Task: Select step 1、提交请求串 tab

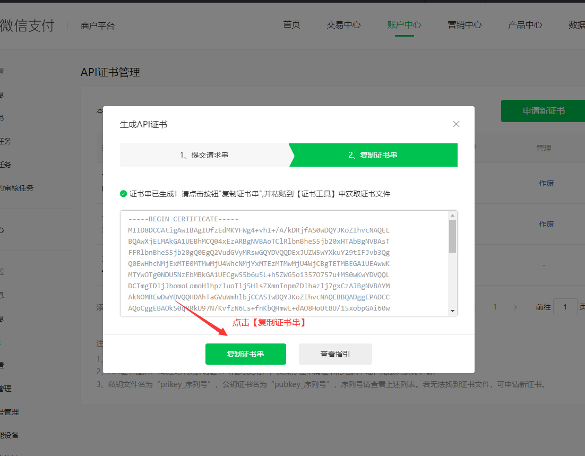Action: pos(204,155)
